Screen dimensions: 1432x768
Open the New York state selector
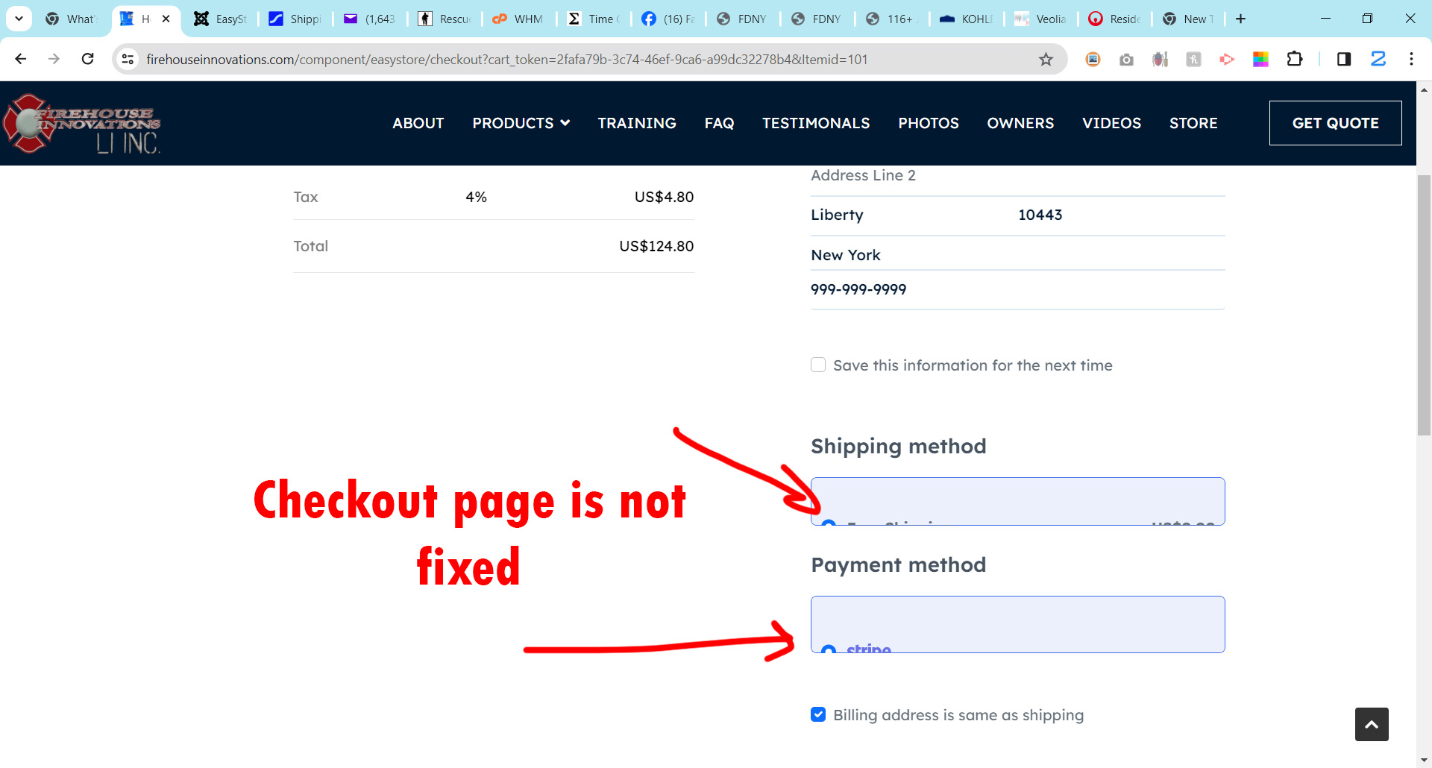1017,255
